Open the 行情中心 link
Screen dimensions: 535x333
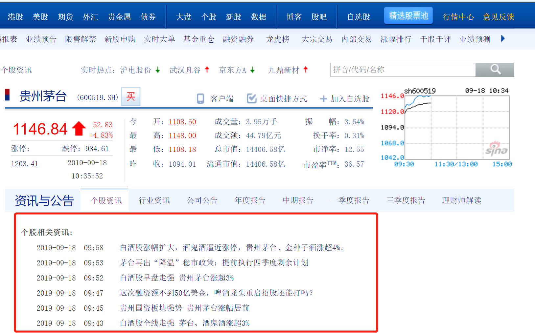pyautogui.click(x=458, y=17)
